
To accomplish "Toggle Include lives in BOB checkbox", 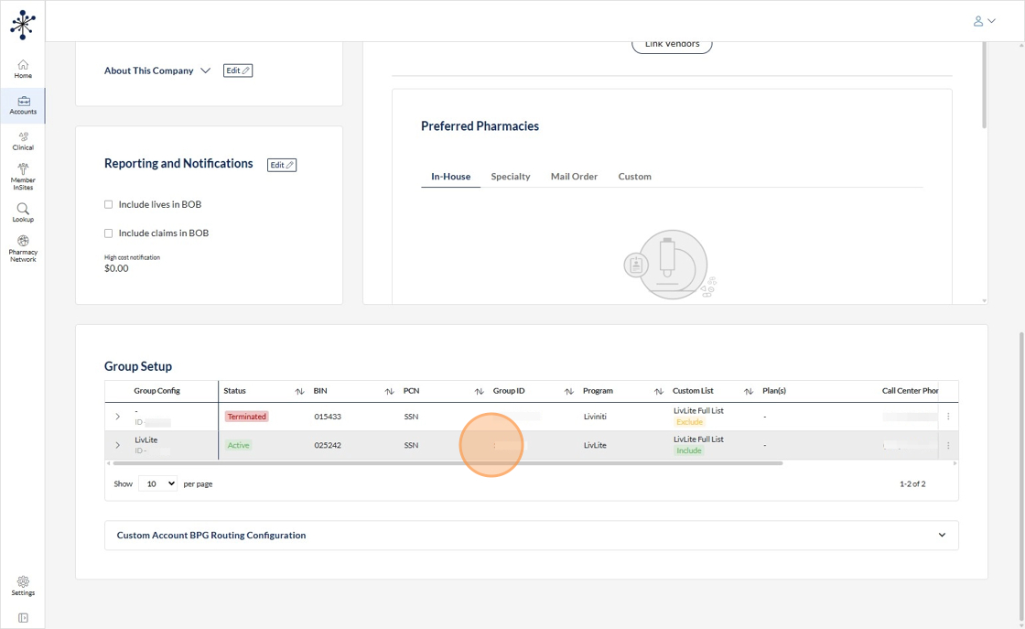I will [109, 205].
